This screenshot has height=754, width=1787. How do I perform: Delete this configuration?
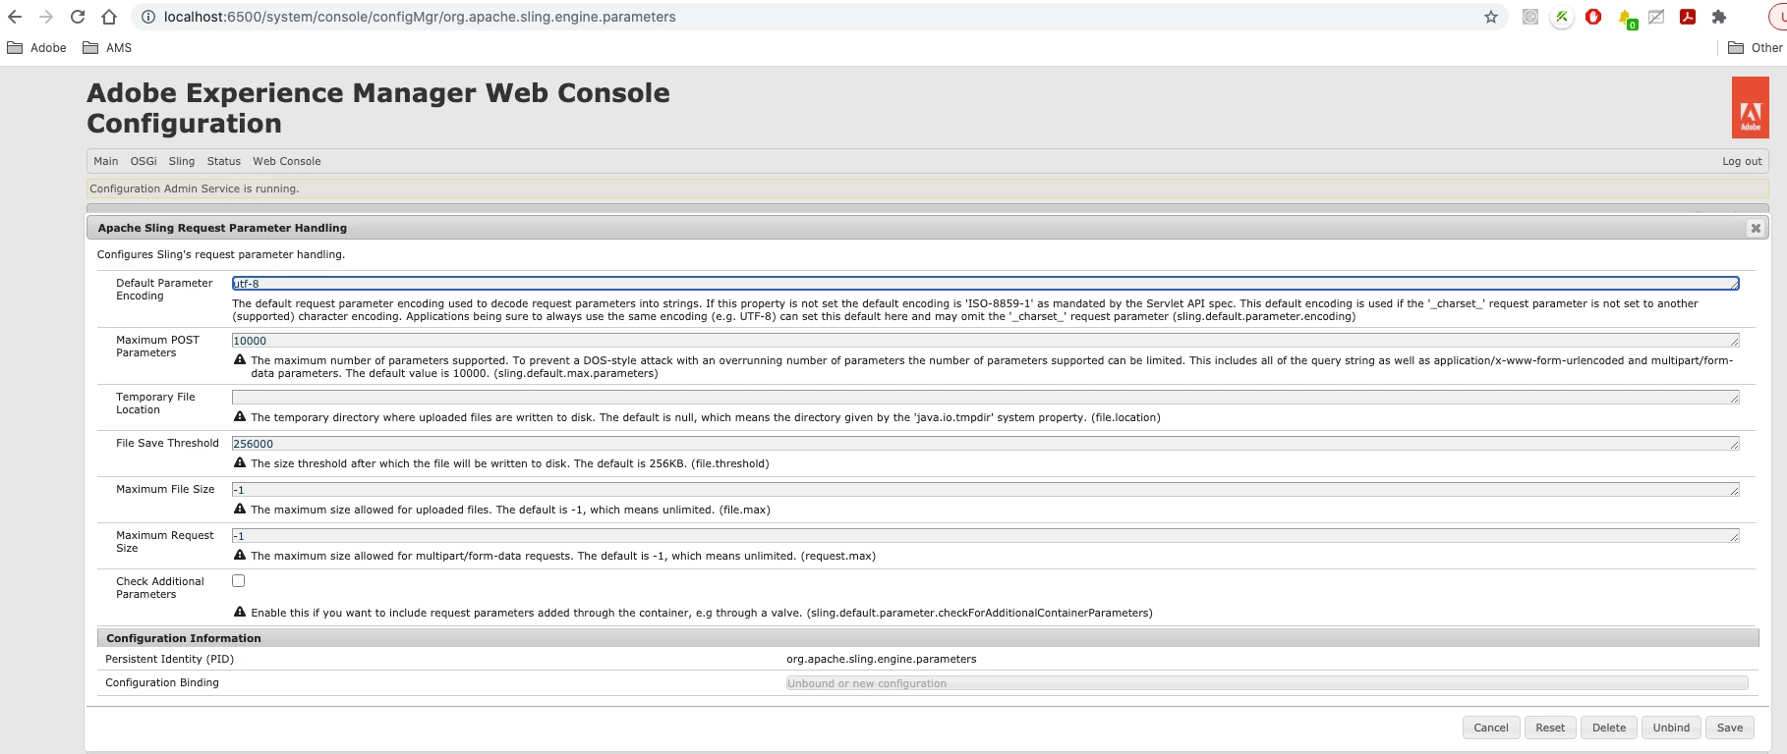[x=1609, y=727]
